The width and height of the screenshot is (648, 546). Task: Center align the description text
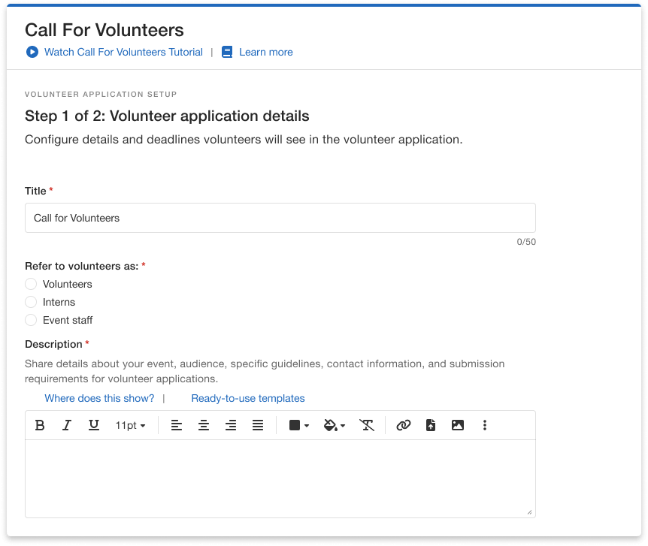click(x=204, y=425)
